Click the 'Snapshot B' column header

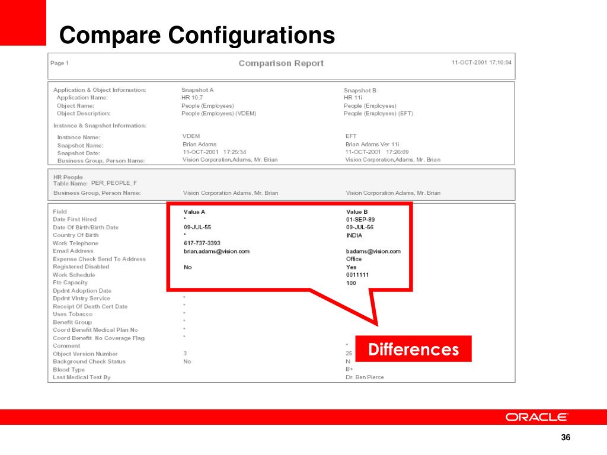point(360,90)
